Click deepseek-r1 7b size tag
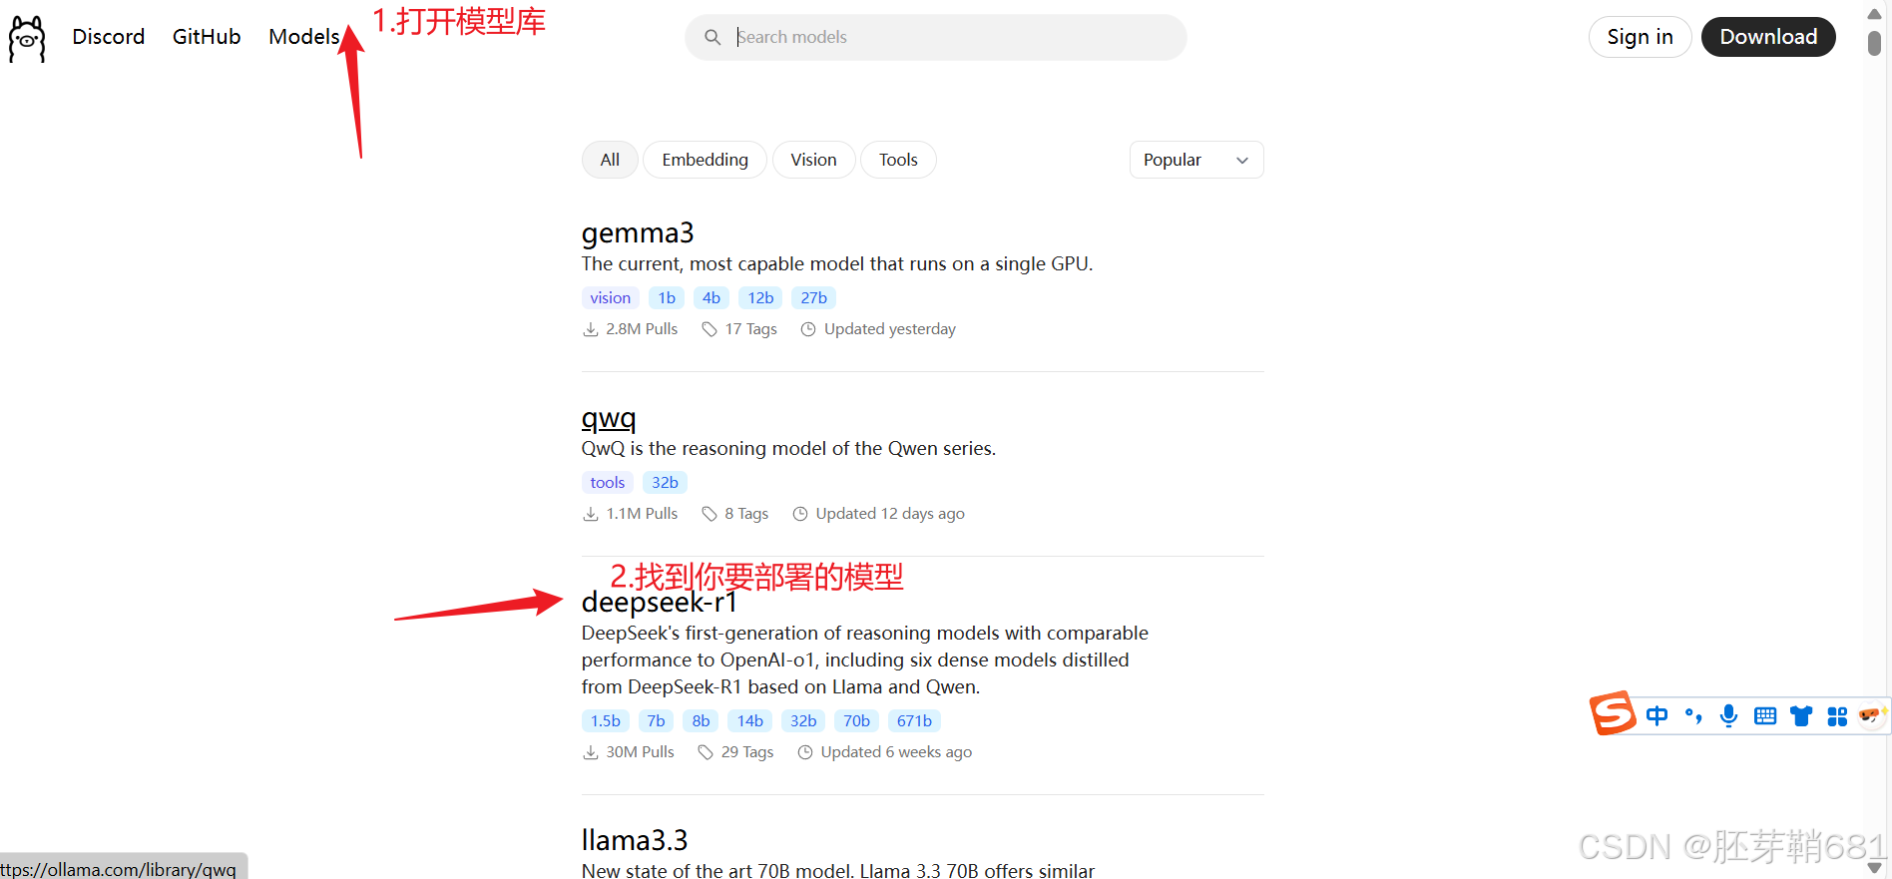 tap(656, 720)
